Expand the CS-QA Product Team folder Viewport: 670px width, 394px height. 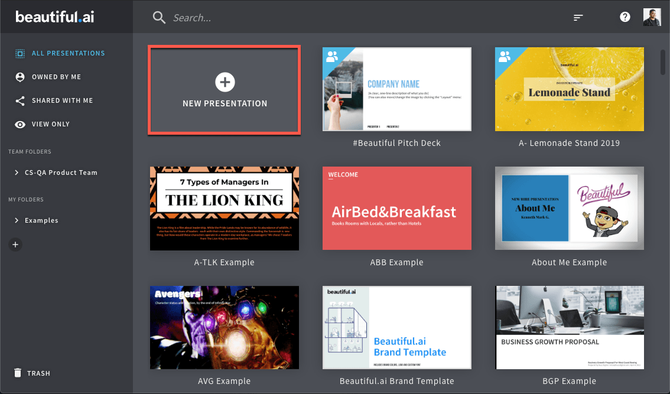coord(16,172)
